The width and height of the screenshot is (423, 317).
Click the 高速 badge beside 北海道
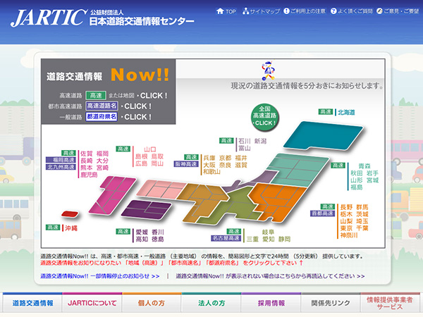[x=326, y=112]
